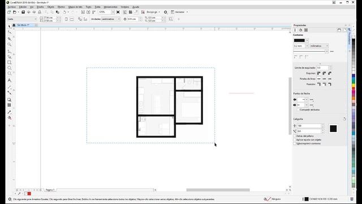362x204 pixels.
Task: Open the Efectos menu
Action: [x=61, y=7]
